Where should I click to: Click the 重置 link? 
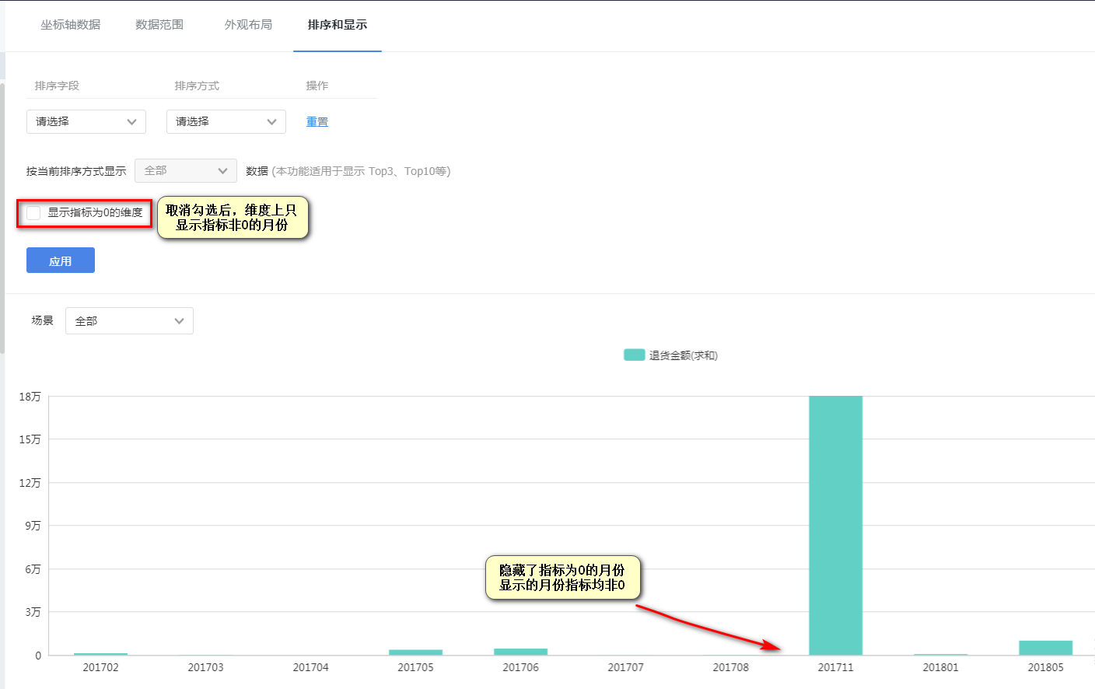click(317, 122)
